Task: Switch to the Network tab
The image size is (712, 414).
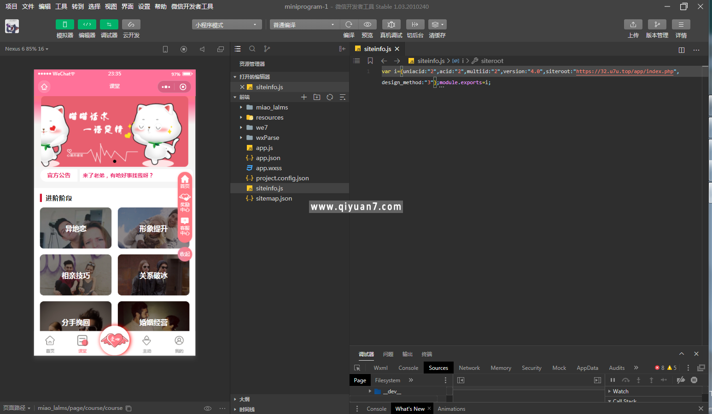Action: 469,368
